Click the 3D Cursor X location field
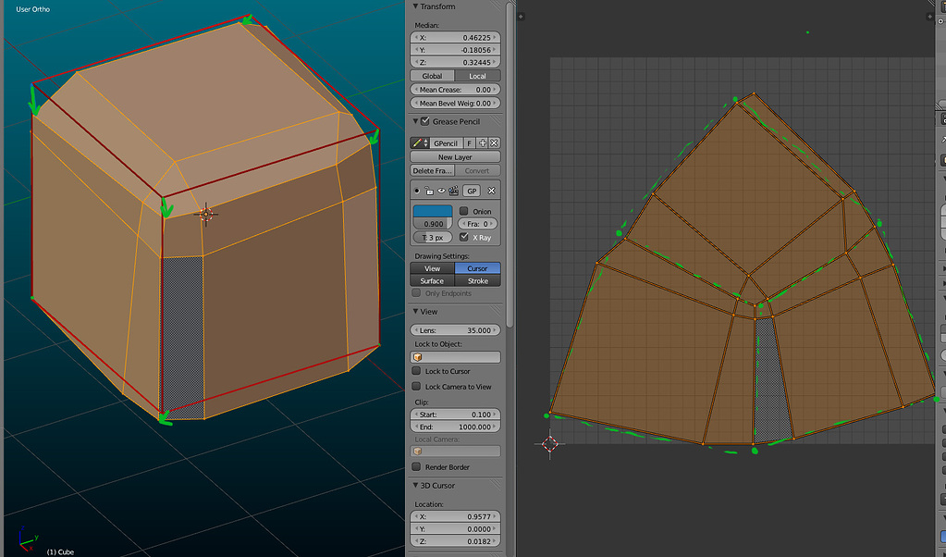The image size is (946, 557). [x=456, y=516]
